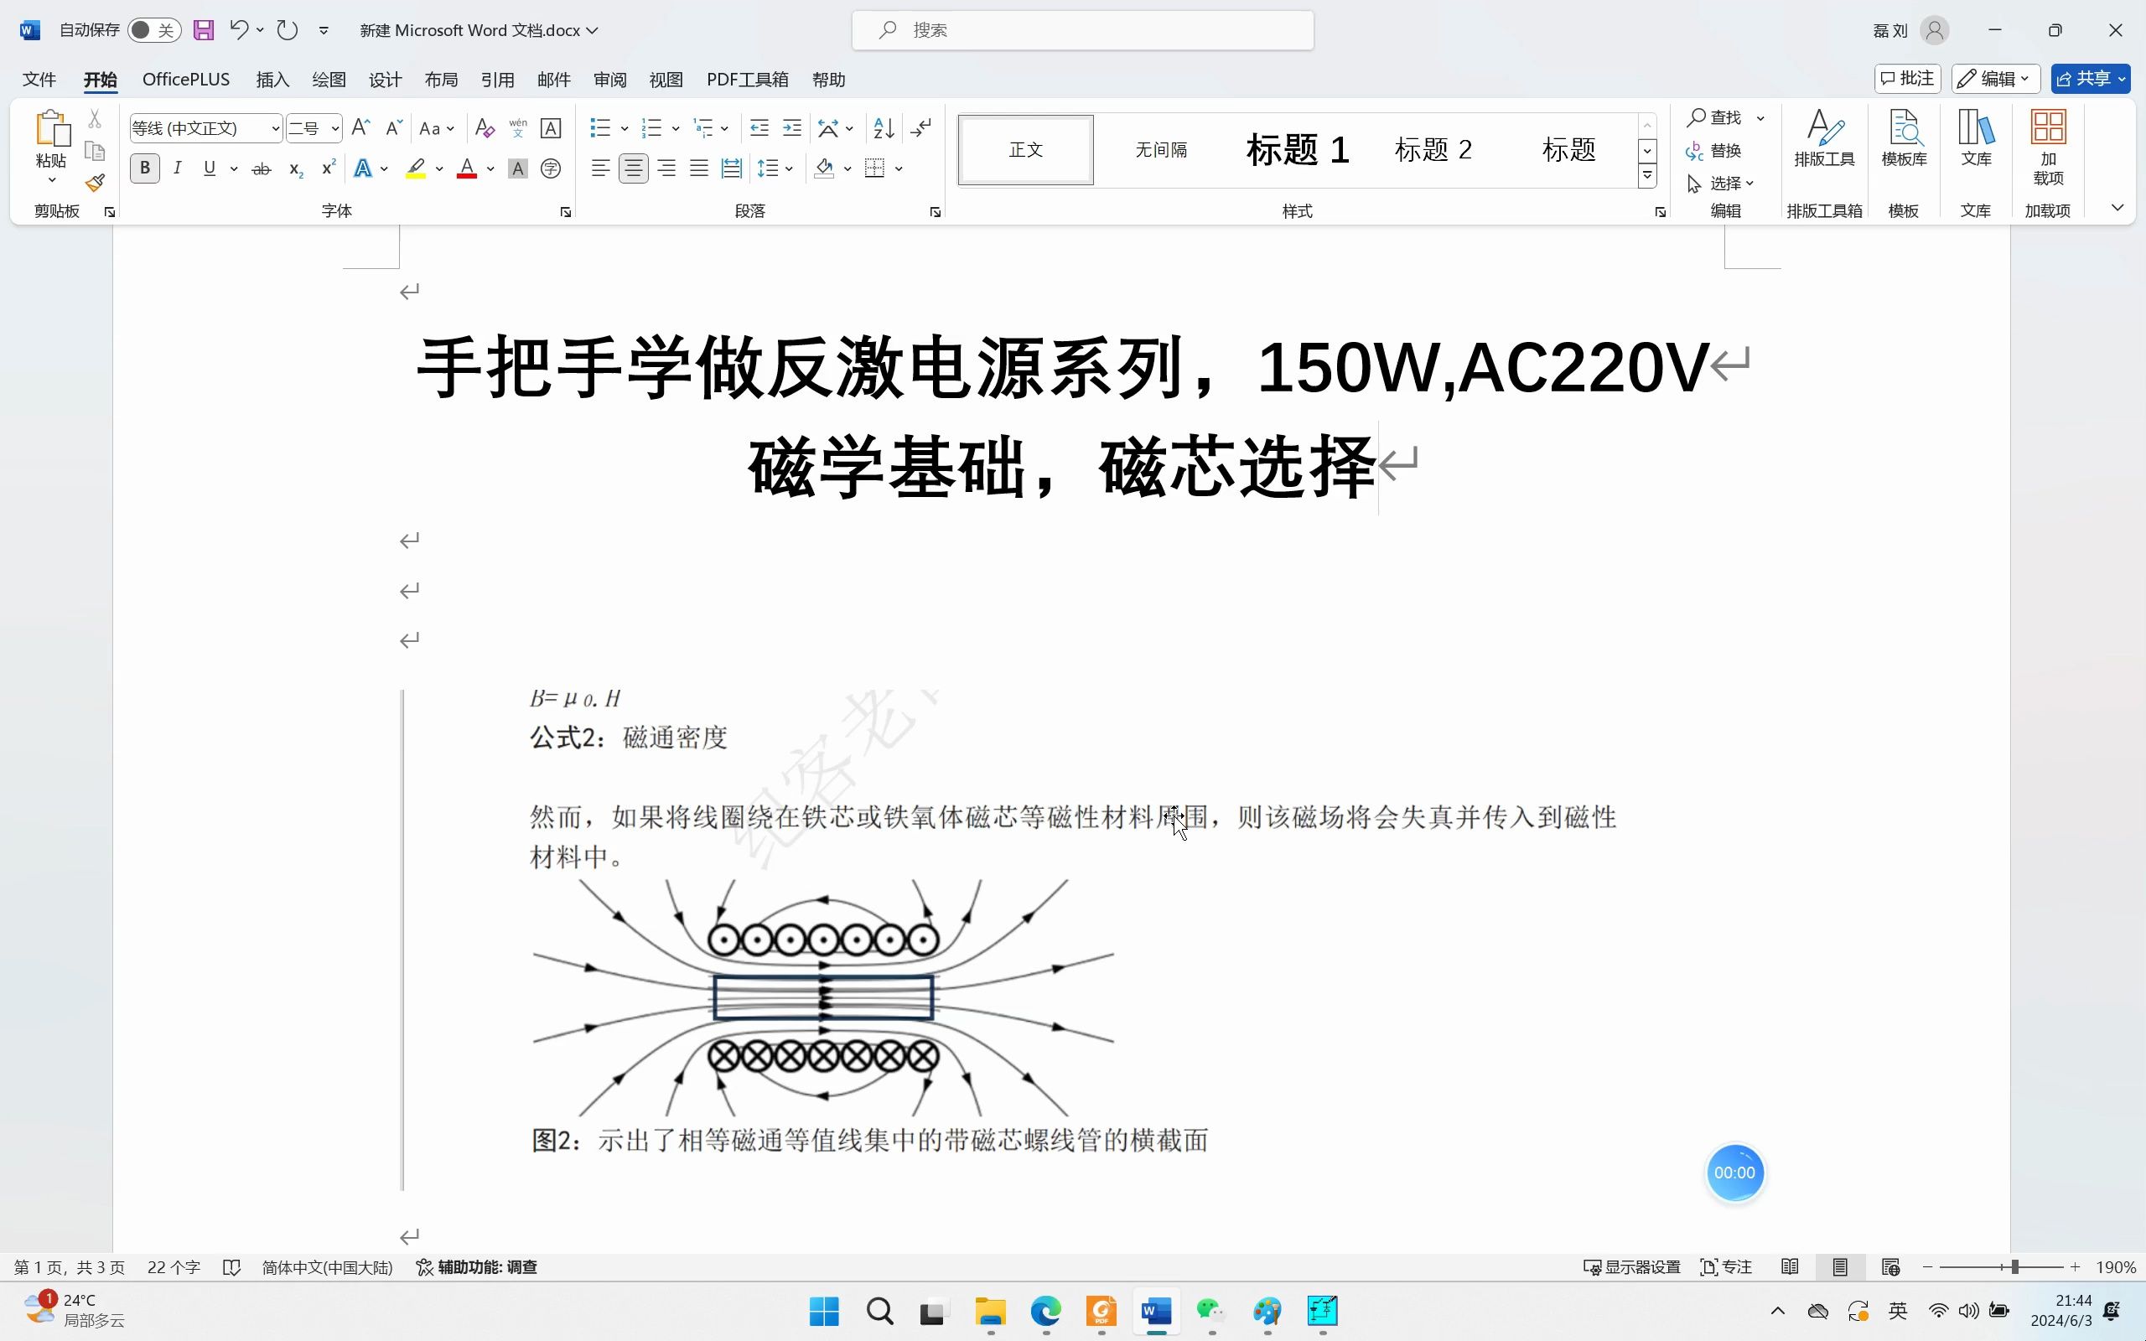Insert enclosed character icon
2146x1341 pixels.
551,168
